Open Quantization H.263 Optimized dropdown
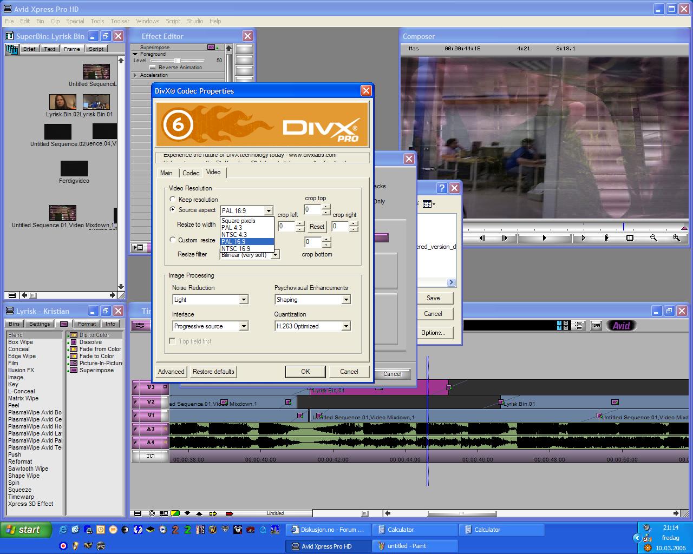Screen dimensions: 693x554 pyautogui.click(x=346, y=326)
